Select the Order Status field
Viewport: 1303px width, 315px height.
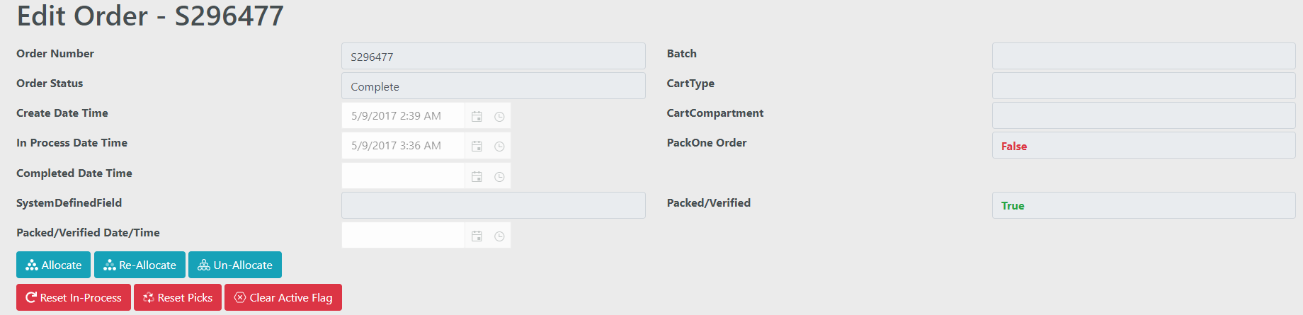click(x=493, y=86)
